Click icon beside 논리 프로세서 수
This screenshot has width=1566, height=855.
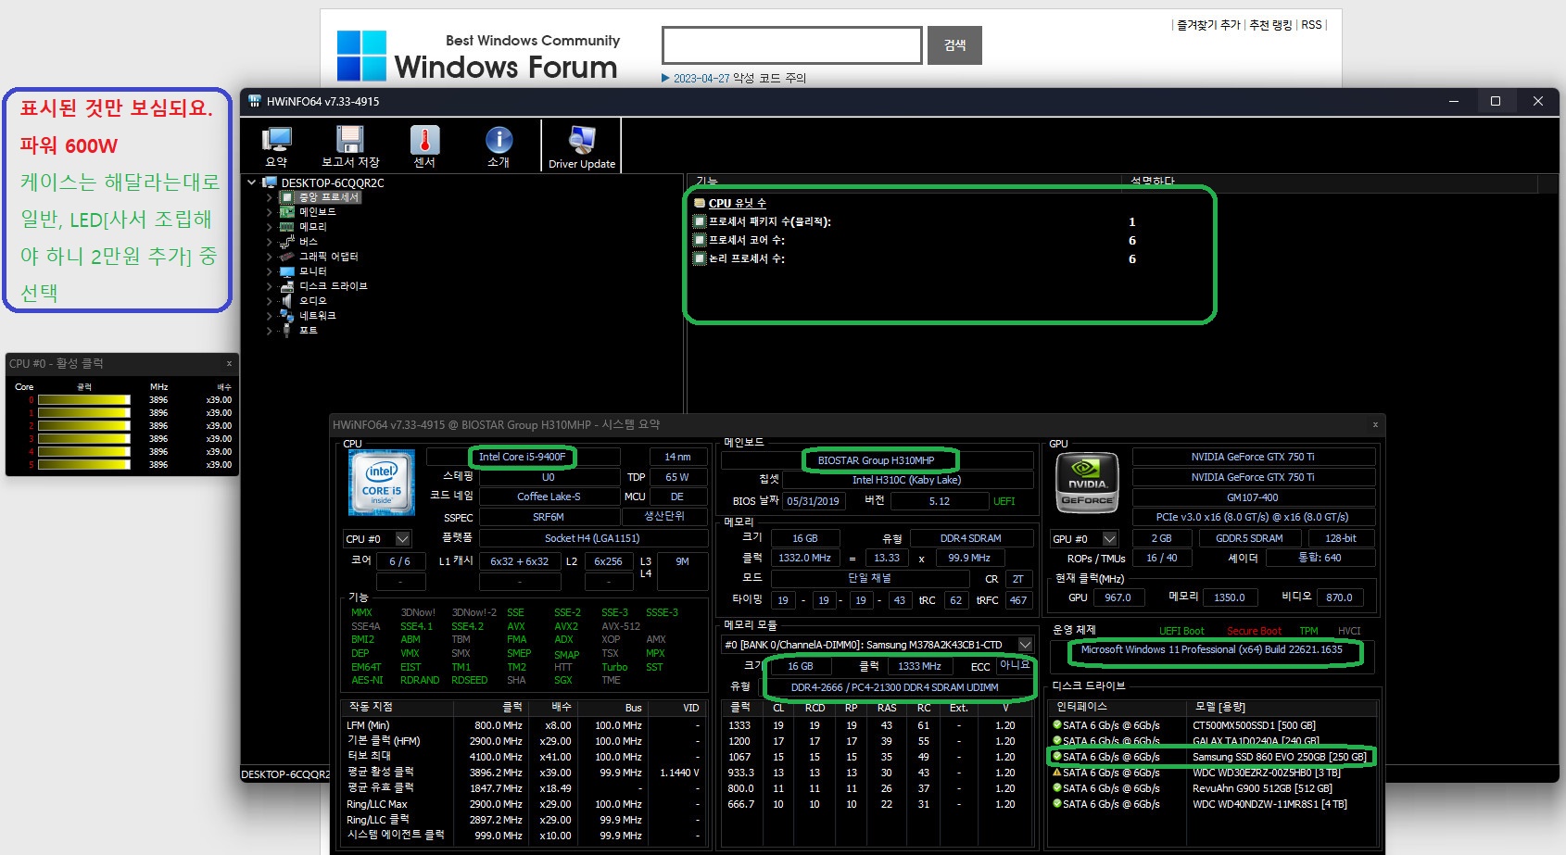(x=700, y=258)
